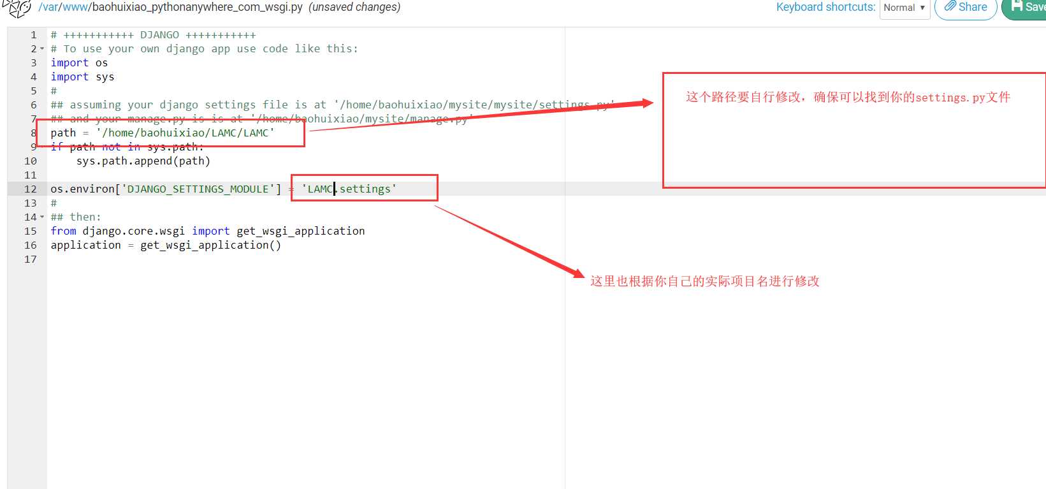The width and height of the screenshot is (1046, 489).
Task: Click the text 'DJANGO_SETTINGS_MODULE'
Action: point(198,189)
